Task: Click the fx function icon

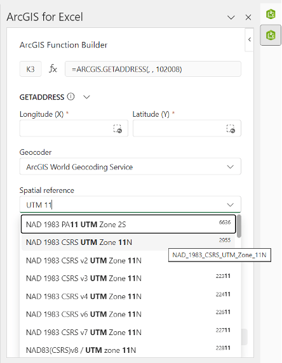Action: (53, 69)
